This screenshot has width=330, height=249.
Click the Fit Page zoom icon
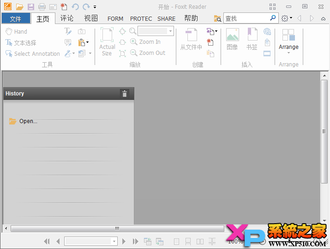click(122, 31)
